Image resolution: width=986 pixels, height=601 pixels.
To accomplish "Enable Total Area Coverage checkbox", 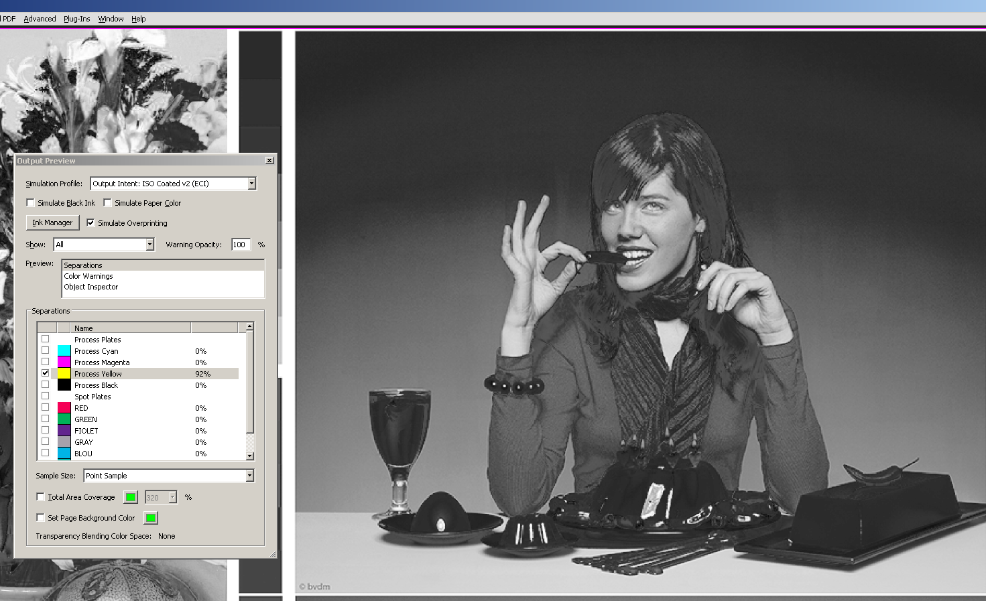I will [40, 497].
